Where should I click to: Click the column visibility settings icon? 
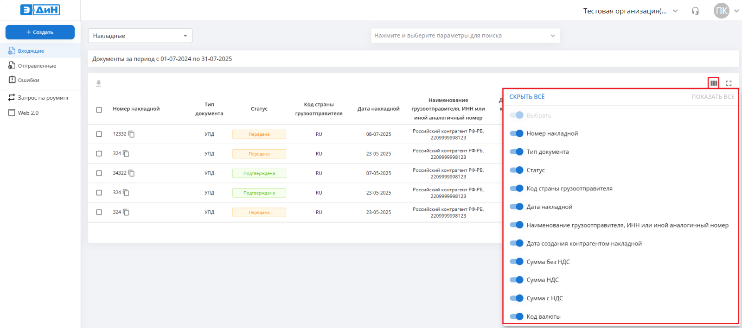click(714, 83)
